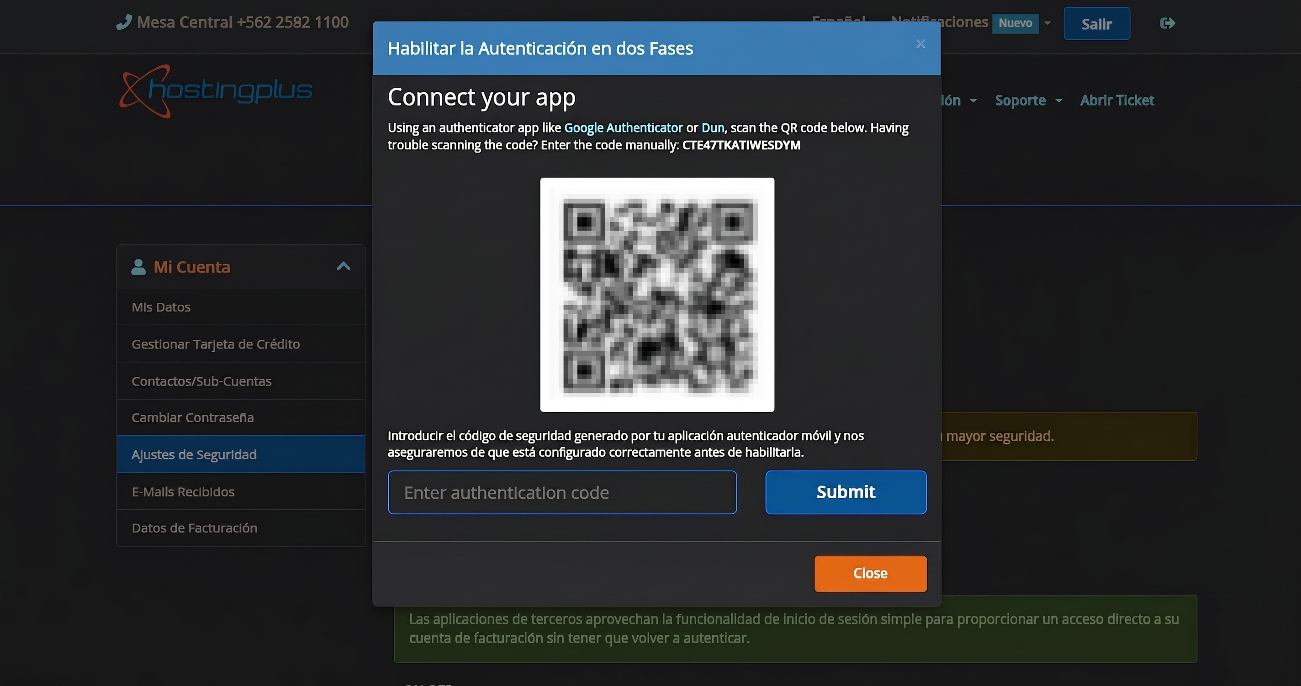The height and width of the screenshot is (686, 1301).
Task: Select Contactos/Sub-Cuentas in the sidebar
Action: (x=241, y=381)
